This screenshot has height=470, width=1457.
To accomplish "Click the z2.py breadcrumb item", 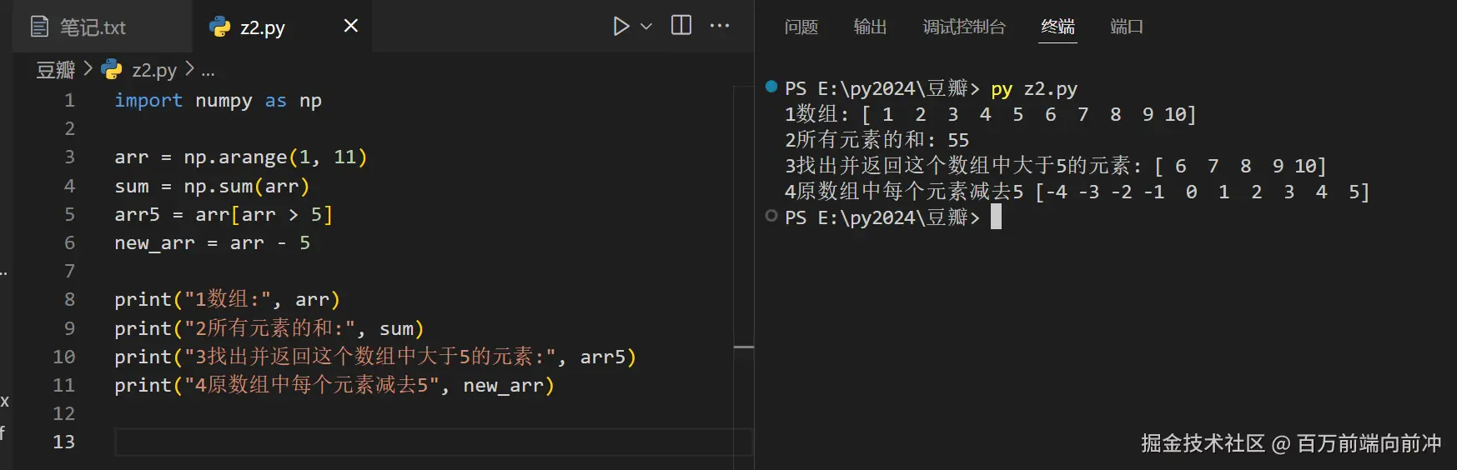I will click(x=154, y=70).
